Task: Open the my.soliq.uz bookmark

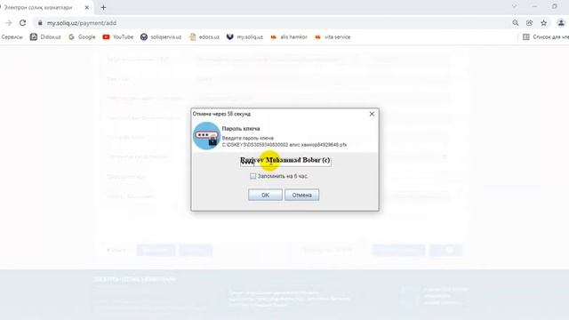Action: coord(244,37)
